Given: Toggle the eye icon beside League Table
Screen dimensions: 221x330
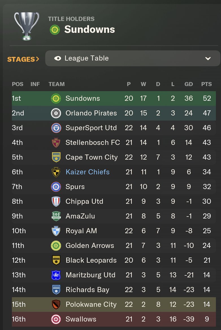Looking at the screenshot, I should (58, 58).
